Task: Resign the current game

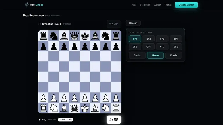Action: coord(133,23)
